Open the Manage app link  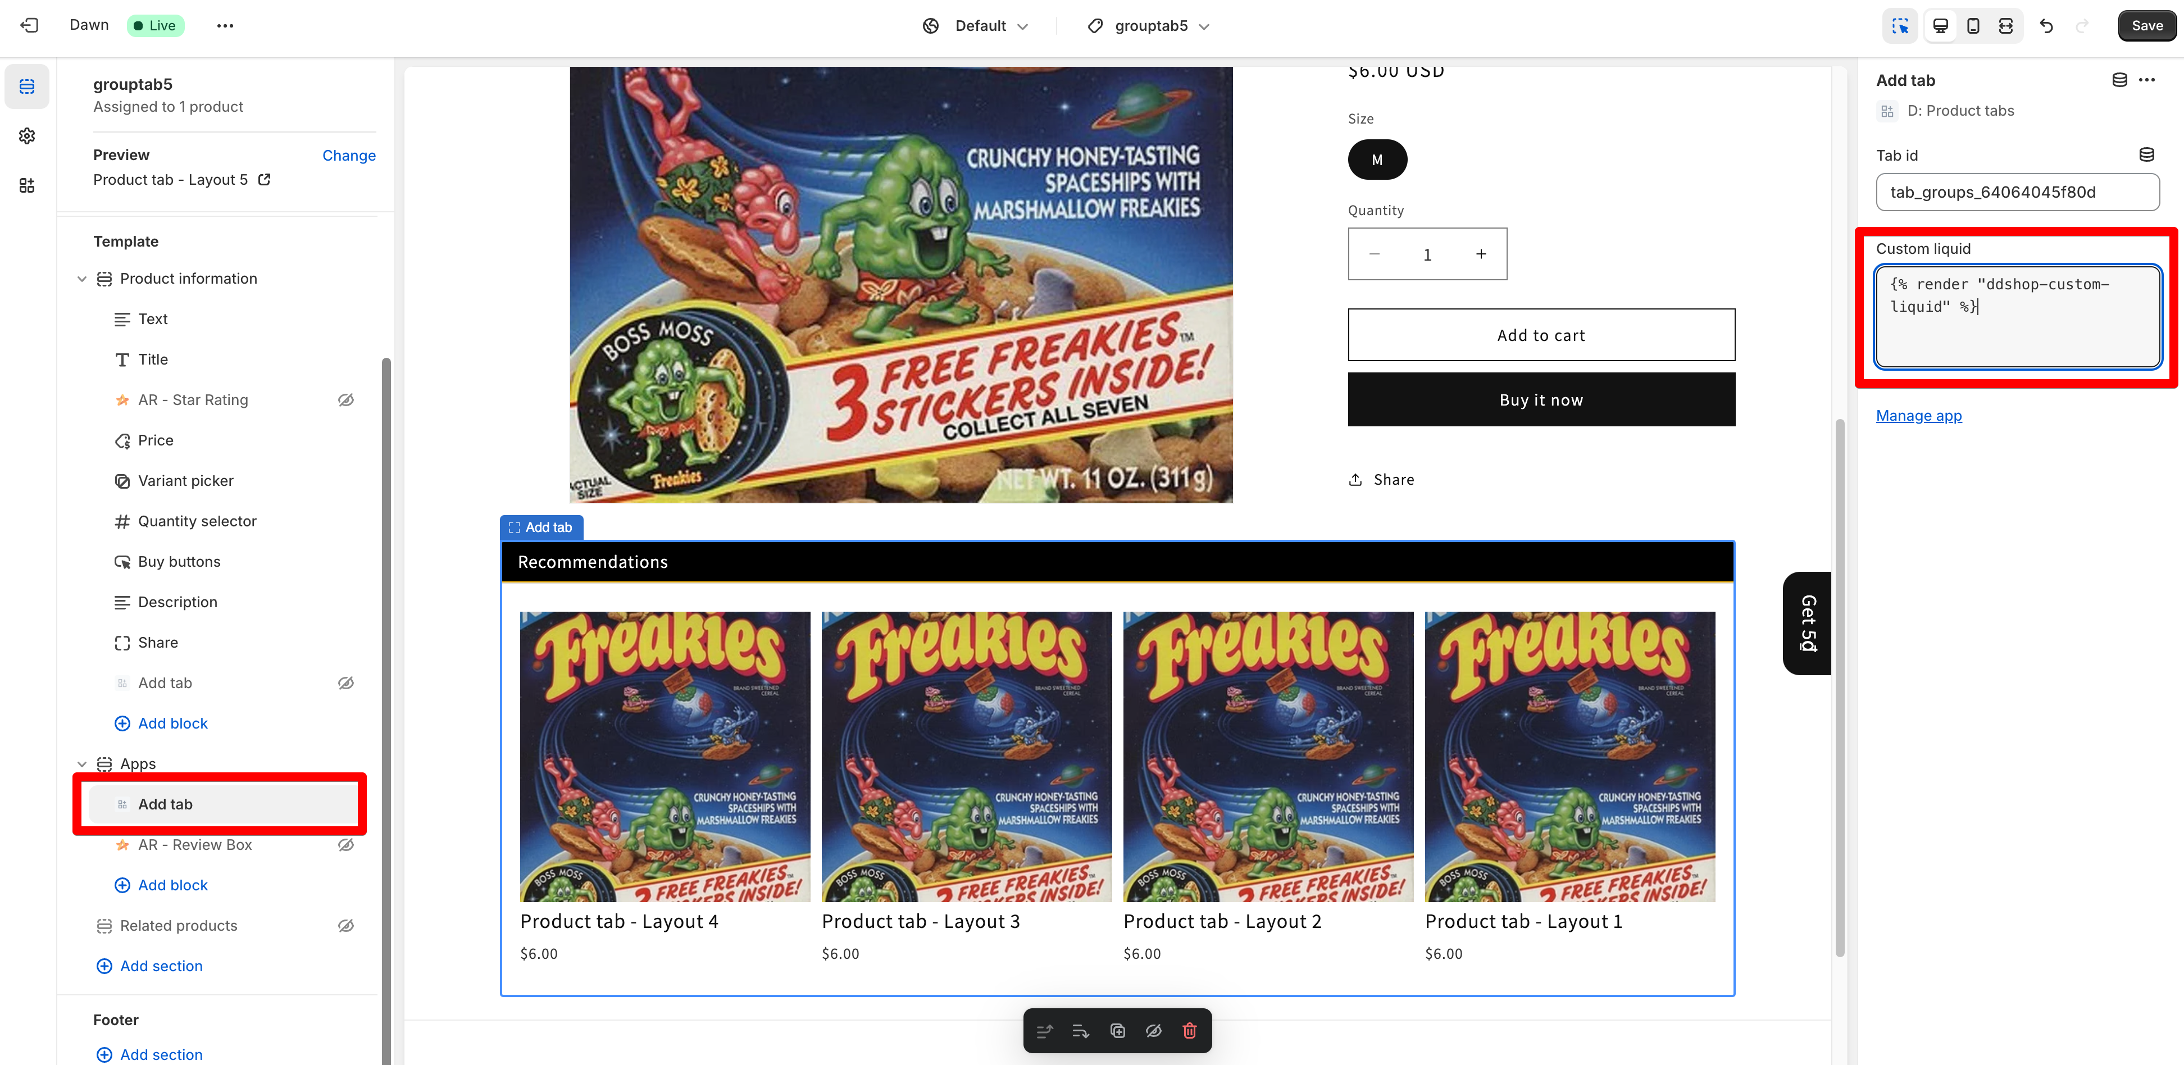(1919, 416)
